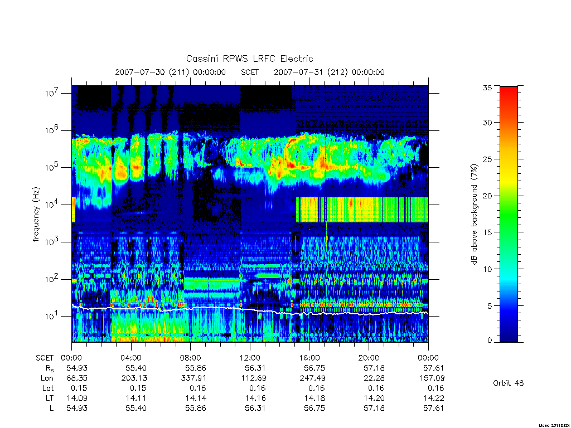Select the start time '2007-07-30 (211) 00:00:00'
Screen dimensions: 571x428
click(171, 72)
